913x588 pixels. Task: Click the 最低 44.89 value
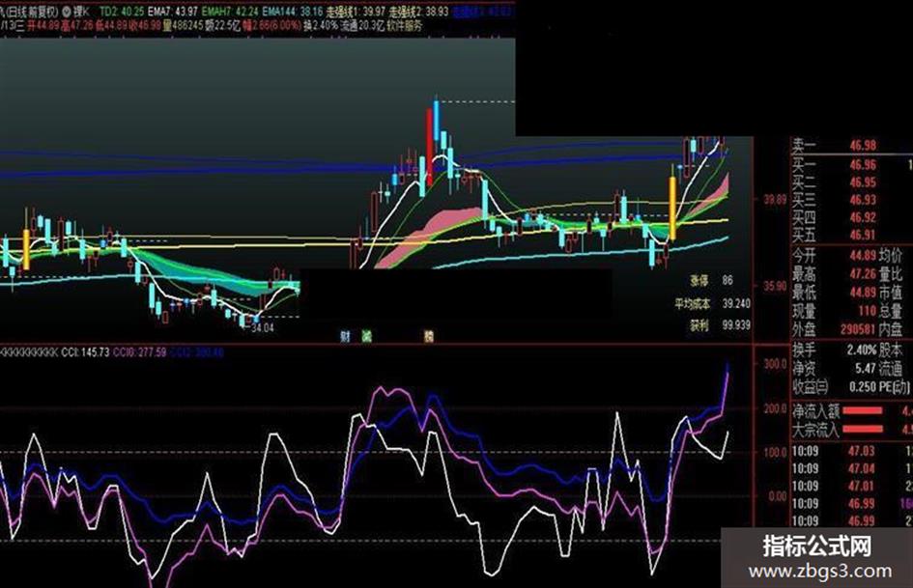863,292
